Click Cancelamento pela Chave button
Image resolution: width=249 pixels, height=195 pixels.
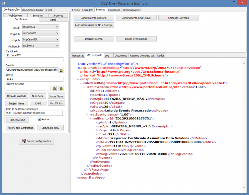pos(136,18)
